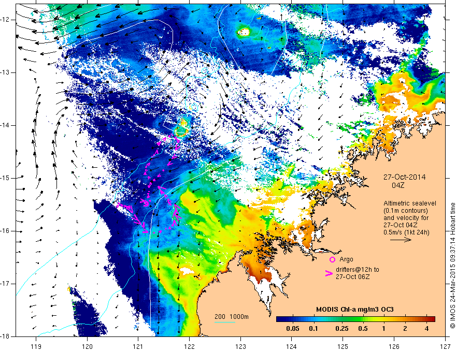Click longitude axis label 125
Screen dimensions: 456x352
[x=343, y=346]
